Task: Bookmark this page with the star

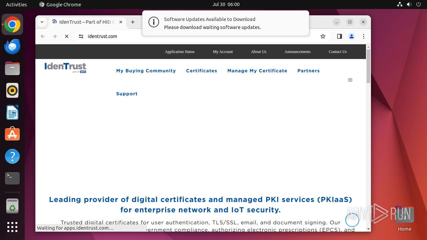Action: (x=323, y=36)
